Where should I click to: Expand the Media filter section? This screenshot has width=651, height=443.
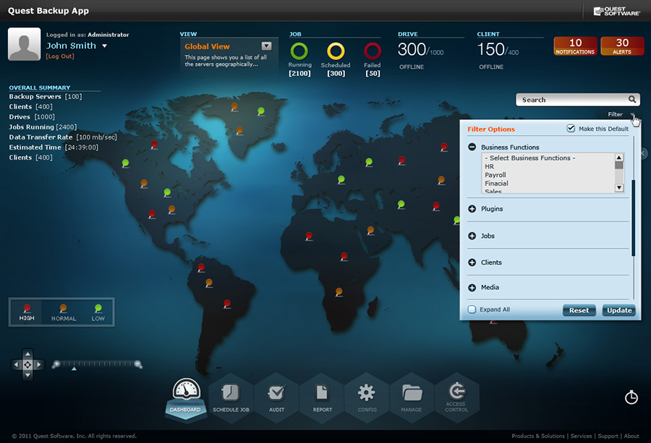point(472,288)
